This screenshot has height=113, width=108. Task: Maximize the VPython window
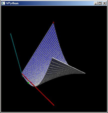click(x=100, y=3)
